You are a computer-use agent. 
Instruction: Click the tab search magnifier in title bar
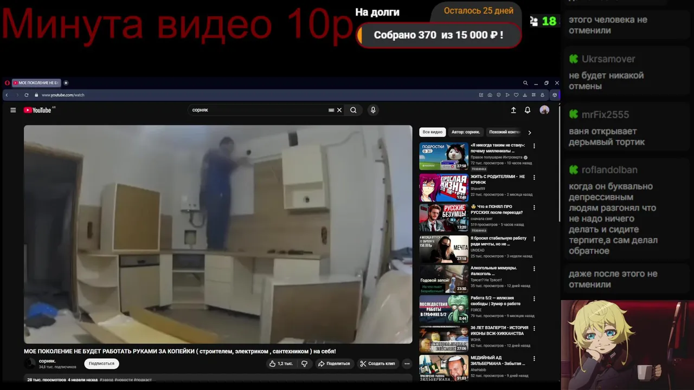(525, 83)
